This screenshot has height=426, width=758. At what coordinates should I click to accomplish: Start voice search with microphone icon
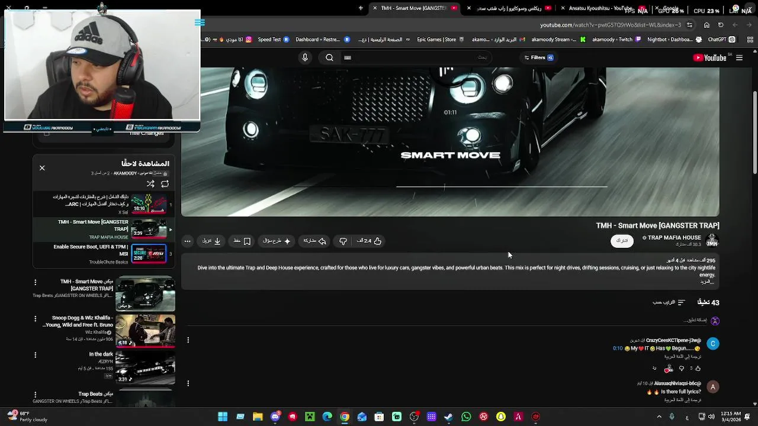pyautogui.click(x=305, y=57)
